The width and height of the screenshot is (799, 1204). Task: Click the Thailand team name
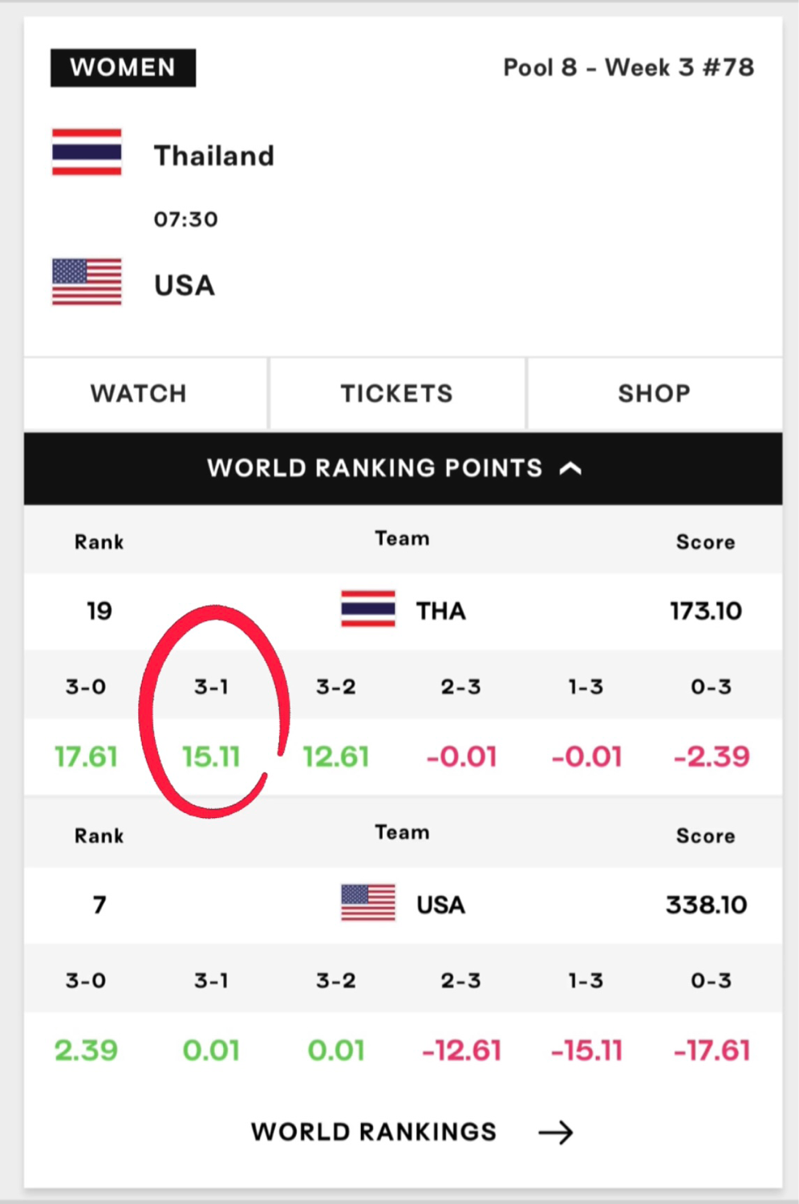[214, 155]
